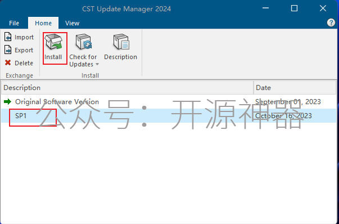Open Check for Updates
This screenshot has height=224, width=339.
84,51
